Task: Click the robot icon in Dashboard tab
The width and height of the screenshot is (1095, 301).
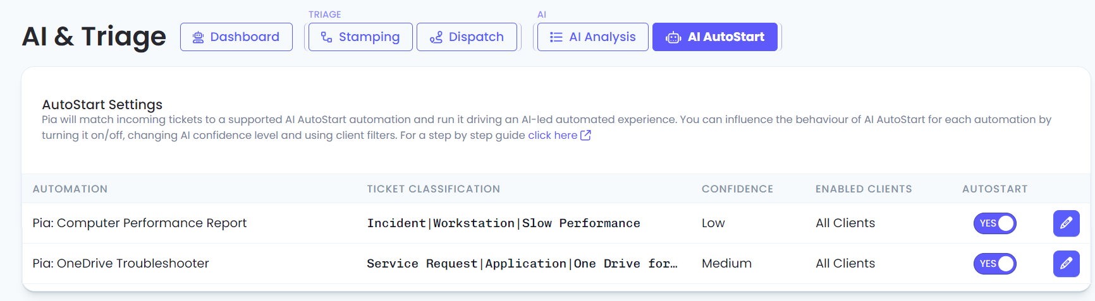Action: [198, 37]
